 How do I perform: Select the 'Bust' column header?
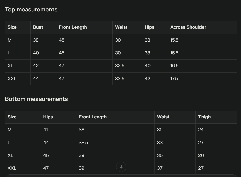[x=38, y=27]
